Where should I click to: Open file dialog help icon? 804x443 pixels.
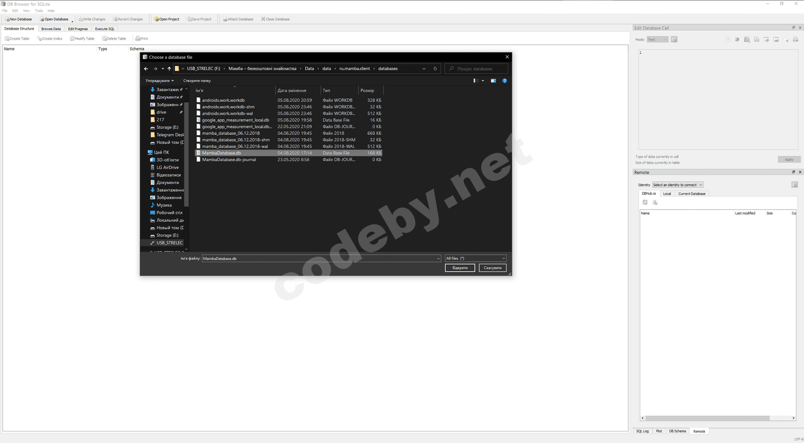point(505,81)
